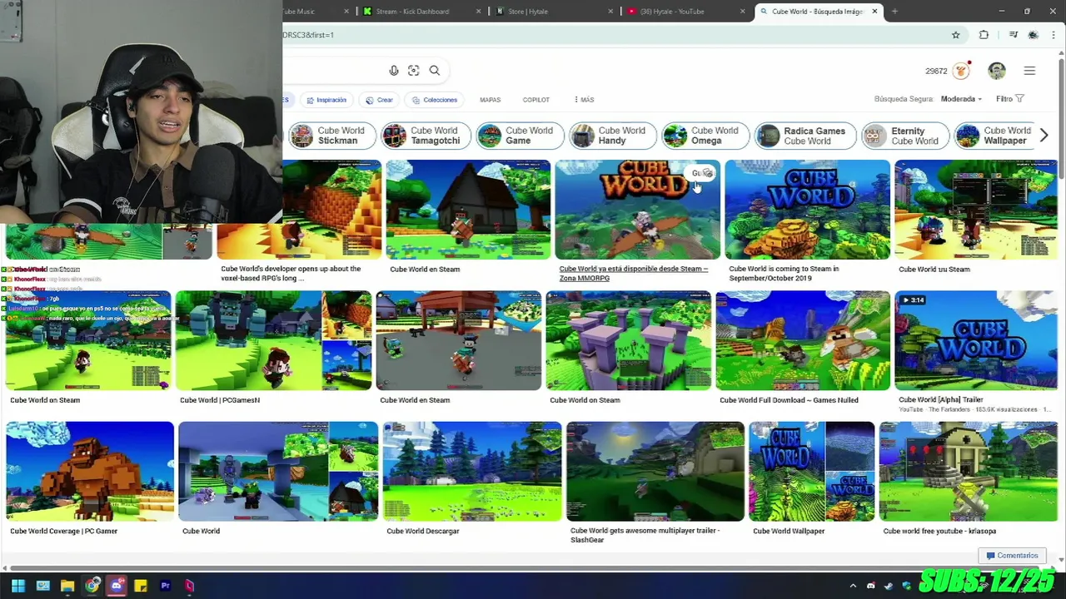1066x599 pixels.
Task: Open link 'Cube World ya está disponible desde Steam'
Action: [633, 273]
